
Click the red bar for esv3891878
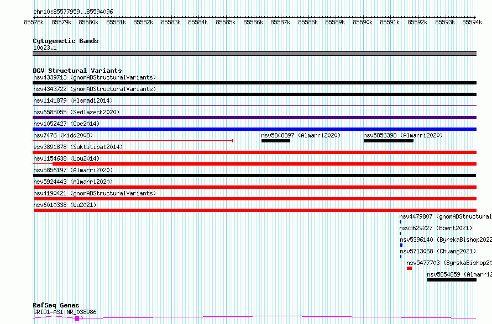(x=254, y=152)
